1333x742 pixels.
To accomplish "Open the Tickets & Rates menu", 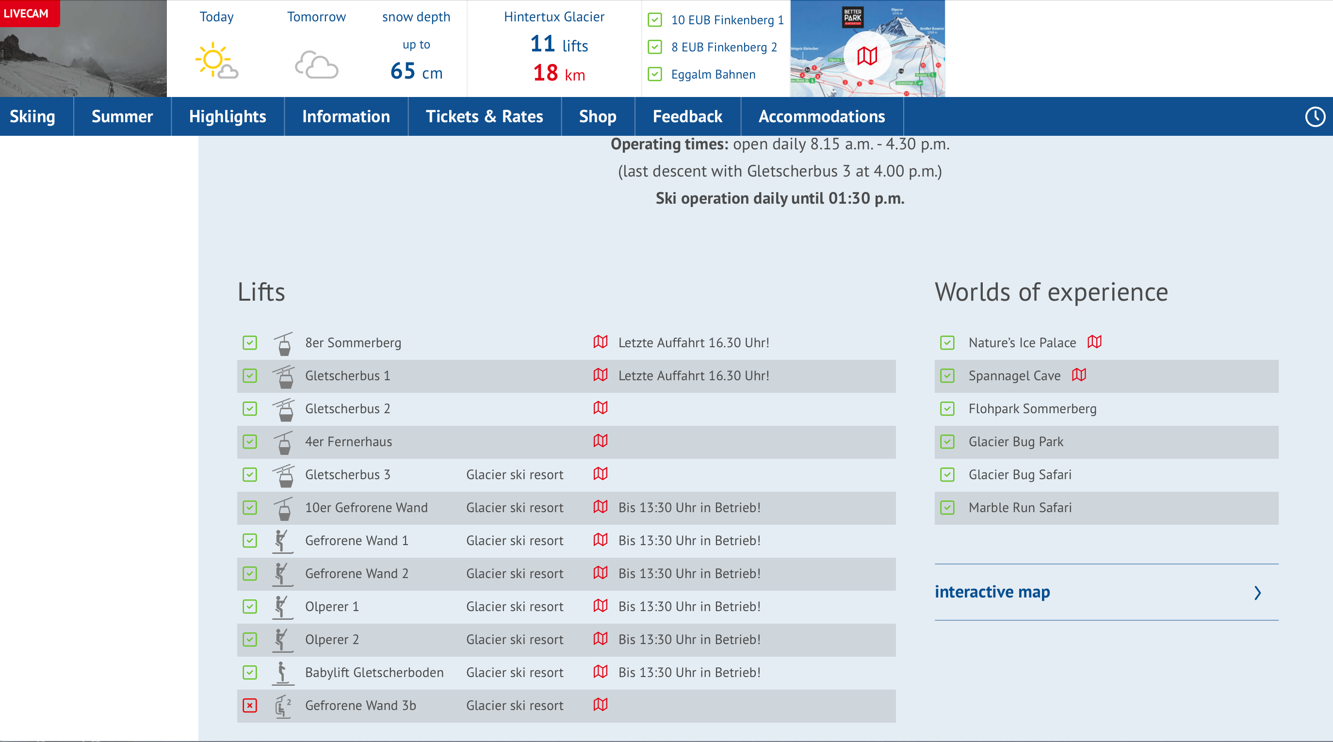I will (x=484, y=116).
